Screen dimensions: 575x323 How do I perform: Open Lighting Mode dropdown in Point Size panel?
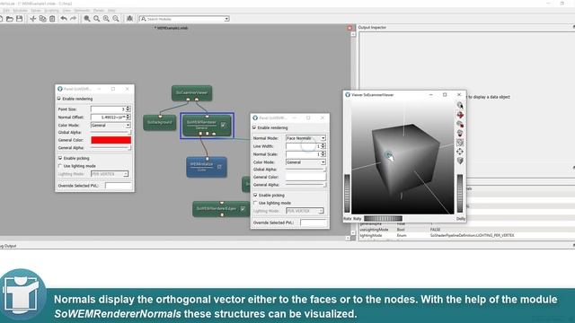coord(110,174)
